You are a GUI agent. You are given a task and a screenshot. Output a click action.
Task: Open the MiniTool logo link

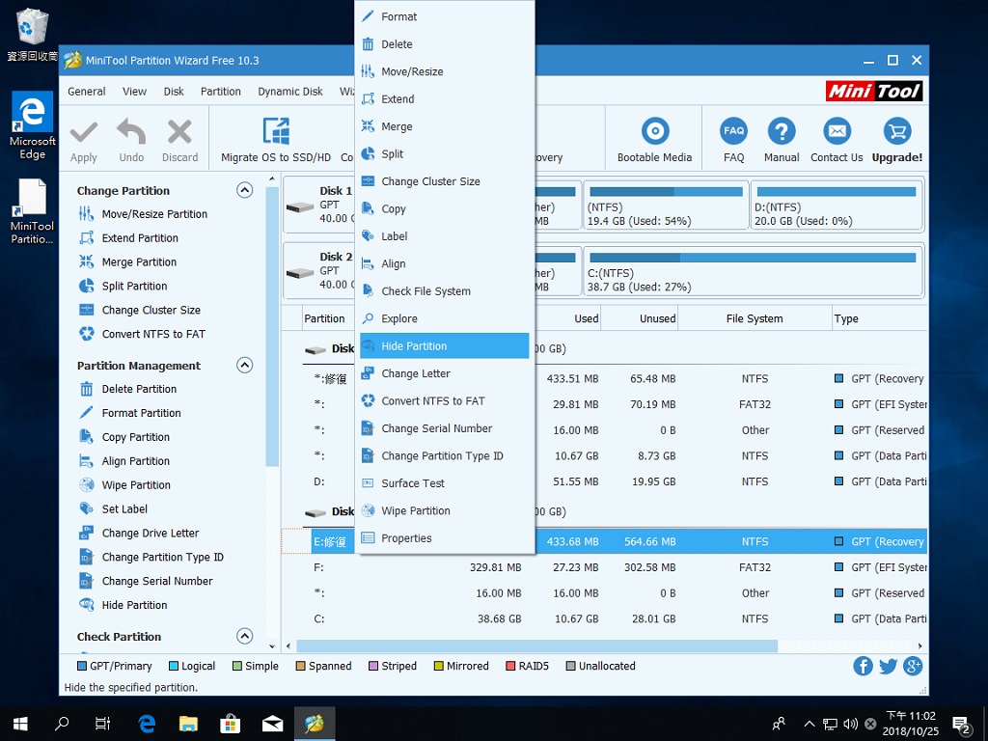pos(874,92)
